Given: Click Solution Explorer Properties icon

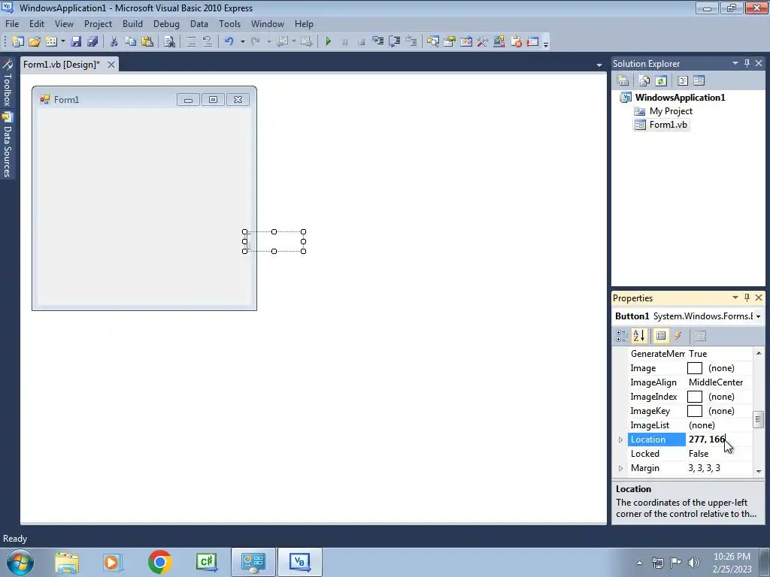Looking at the screenshot, I should point(622,80).
